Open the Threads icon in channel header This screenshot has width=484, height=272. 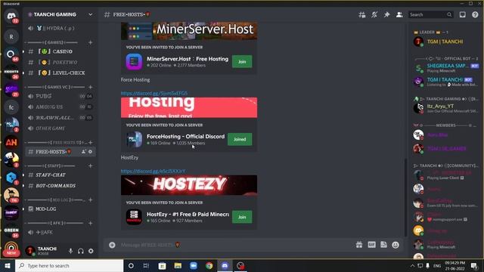[362, 14]
